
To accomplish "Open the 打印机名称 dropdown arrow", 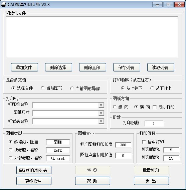I will click(x=101, y=105).
